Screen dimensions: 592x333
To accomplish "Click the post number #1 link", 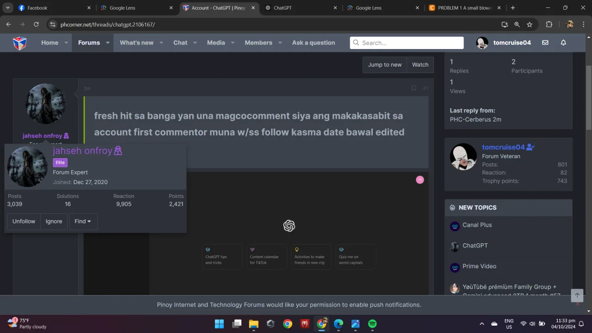I will [425, 88].
